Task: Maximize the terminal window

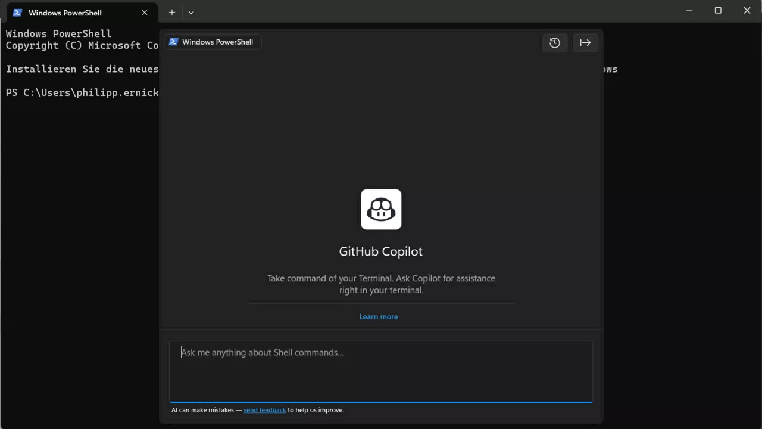Action: tap(718, 11)
